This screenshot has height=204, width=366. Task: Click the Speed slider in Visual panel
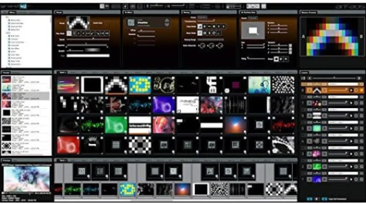pos(88,39)
